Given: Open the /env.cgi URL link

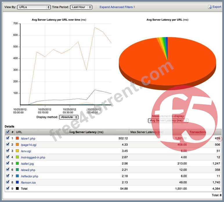Looking at the screenshot, I should click(26, 151).
